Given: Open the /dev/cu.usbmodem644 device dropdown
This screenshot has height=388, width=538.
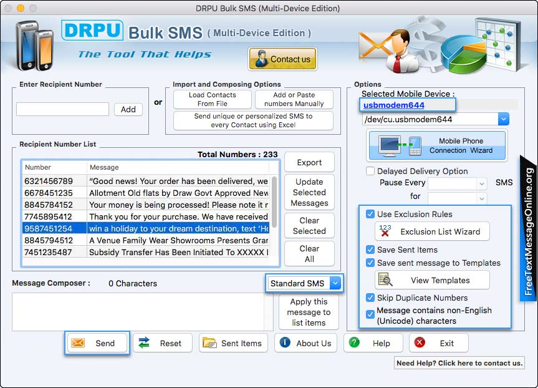Looking at the screenshot, I should click(x=503, y=119).
